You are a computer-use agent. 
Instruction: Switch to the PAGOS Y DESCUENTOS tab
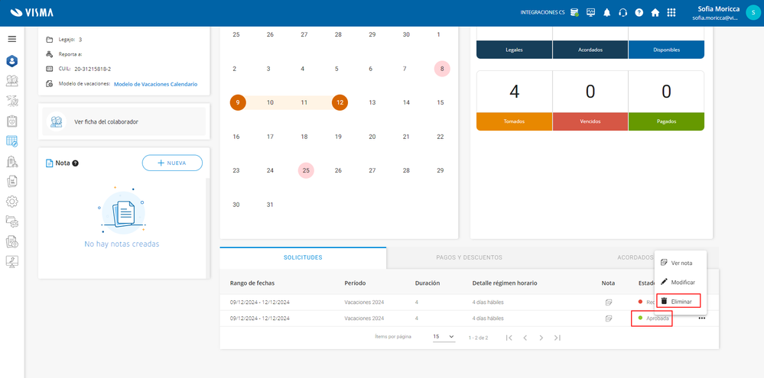coord(470,257)
